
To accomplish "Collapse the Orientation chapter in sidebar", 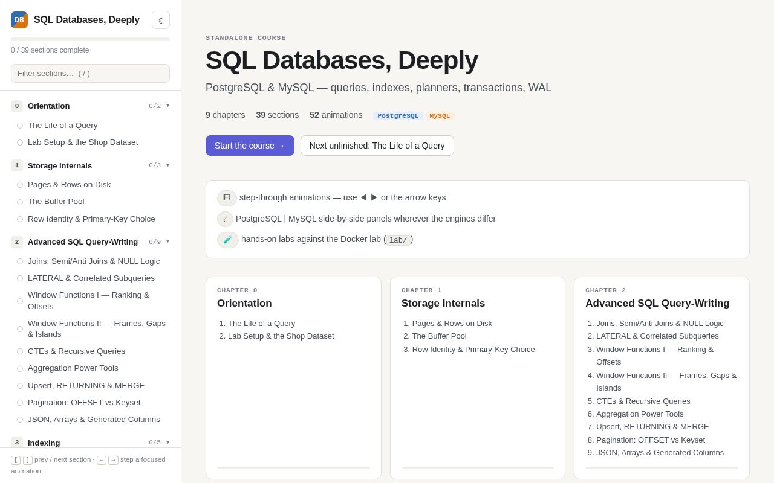I will tap(90, 106).
